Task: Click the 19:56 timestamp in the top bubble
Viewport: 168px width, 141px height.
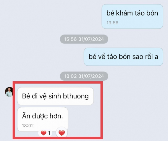Action: click(112, 23)
